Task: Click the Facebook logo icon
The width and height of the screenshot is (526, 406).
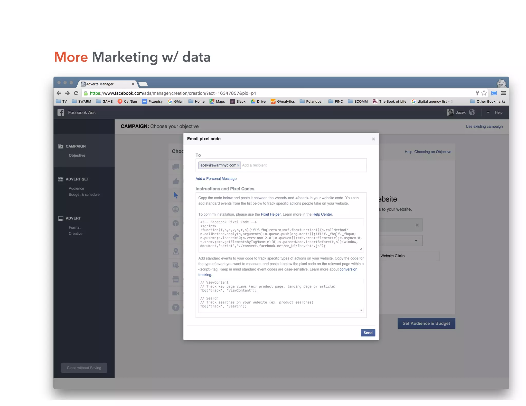Action: [x=61, y=112]
